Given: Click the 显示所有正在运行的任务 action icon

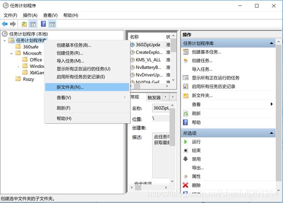Looking at the screenshot, I should (x=185, y=78).
